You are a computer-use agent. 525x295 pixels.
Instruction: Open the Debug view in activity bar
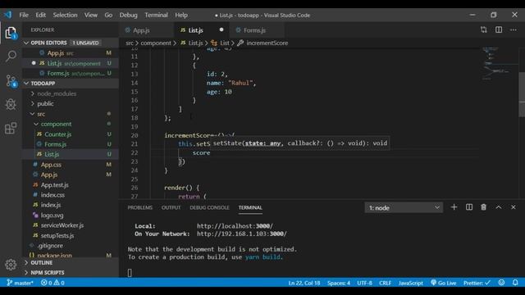tap(11, 104)
